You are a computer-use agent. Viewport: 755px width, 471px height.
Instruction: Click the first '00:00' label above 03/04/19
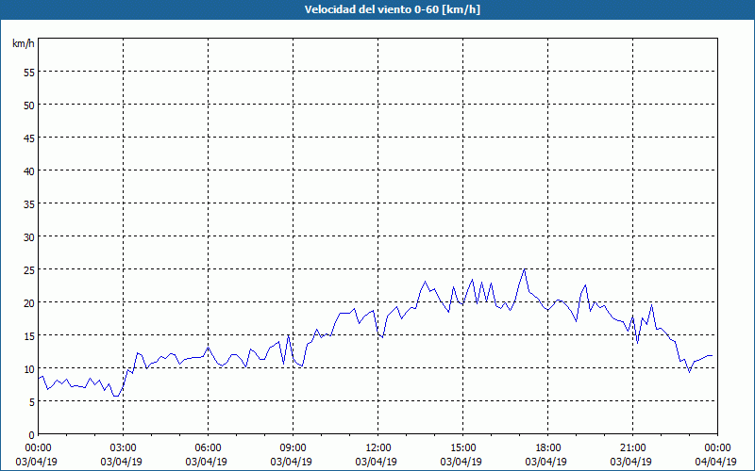[37, 448]
